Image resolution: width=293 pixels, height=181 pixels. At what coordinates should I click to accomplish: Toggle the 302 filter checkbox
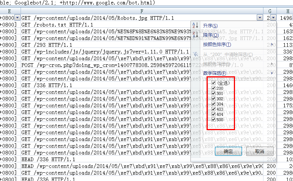[x=213, y=99]
